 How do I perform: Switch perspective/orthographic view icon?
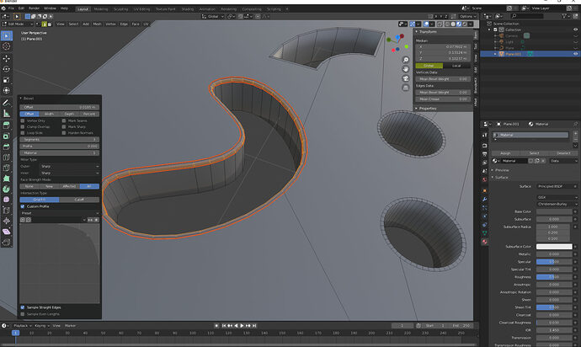(x=406, y=88)
